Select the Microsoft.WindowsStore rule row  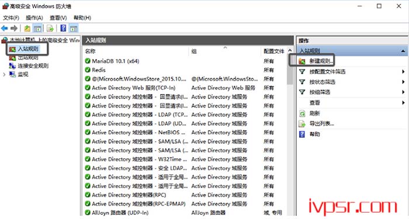[139, 79]
